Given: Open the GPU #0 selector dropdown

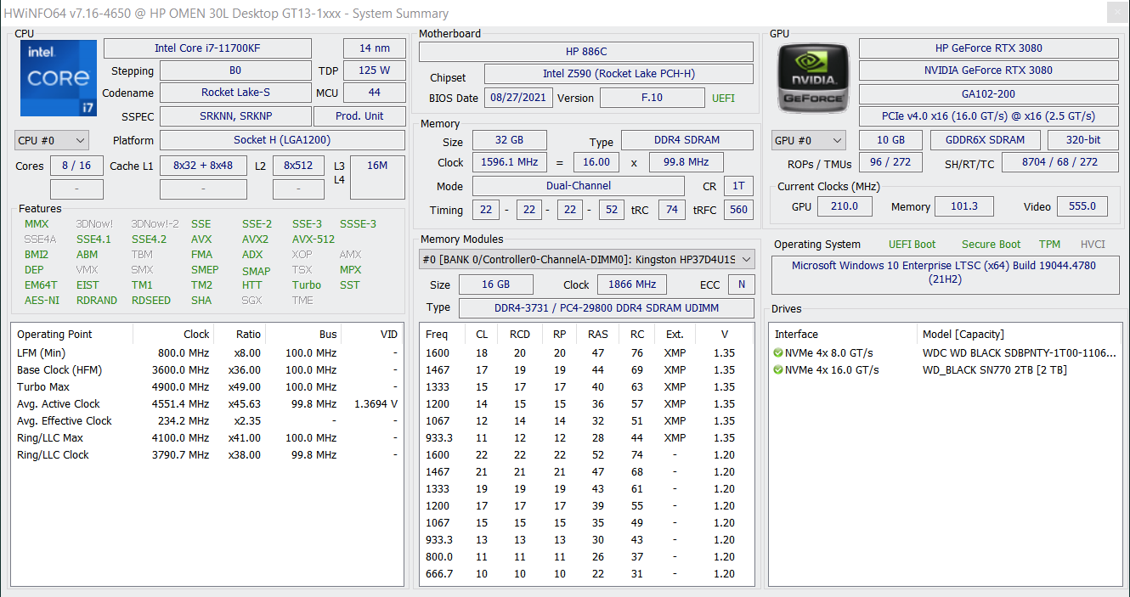Looking at the screenshot, I should (x=808, y=140).
